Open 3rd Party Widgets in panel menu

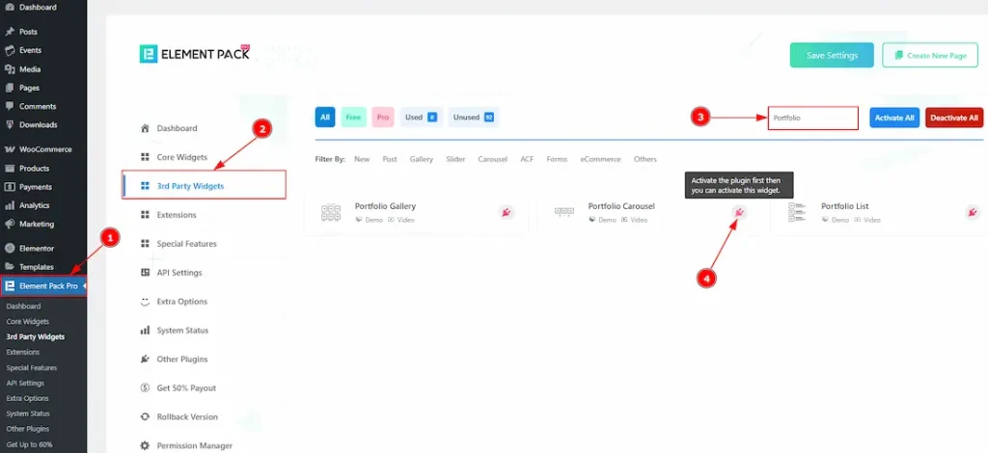(x=205, y=186)
